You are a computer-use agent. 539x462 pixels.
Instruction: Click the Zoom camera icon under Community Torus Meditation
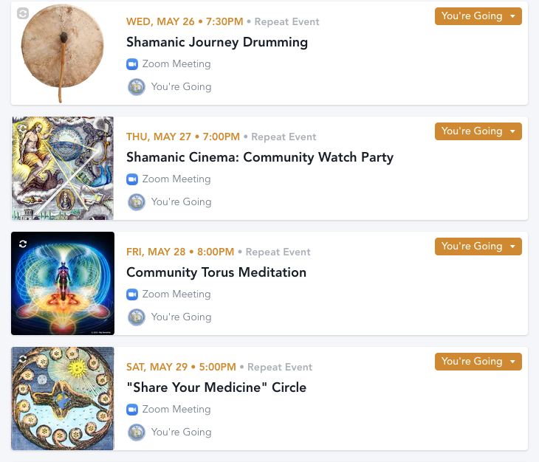pyautogui.click(x=132, y=294)
